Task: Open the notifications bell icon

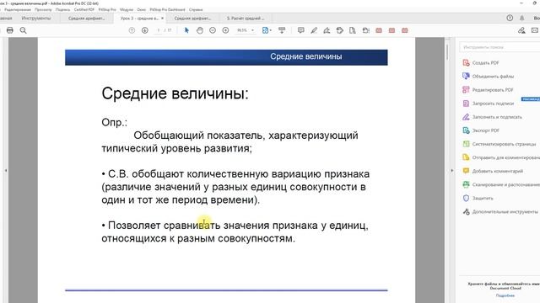Action: pyautogui.click(x=521, y=18)
